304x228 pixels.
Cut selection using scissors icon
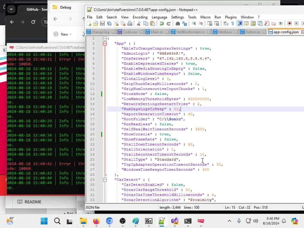point(139,24)
